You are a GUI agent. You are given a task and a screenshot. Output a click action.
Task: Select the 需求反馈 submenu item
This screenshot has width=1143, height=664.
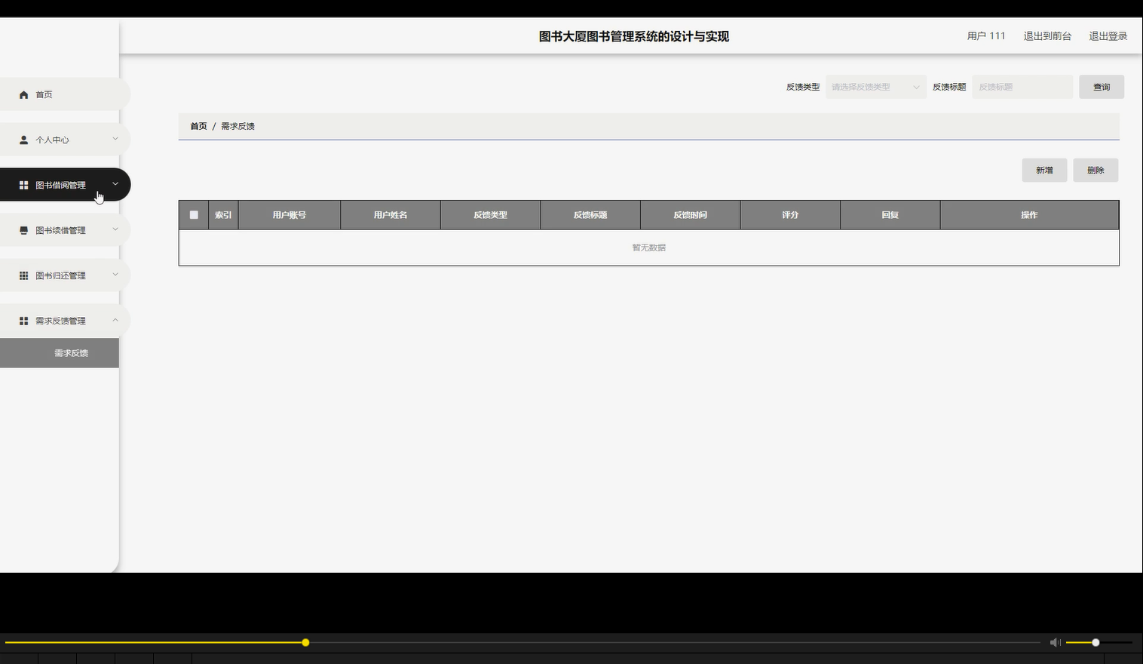pos(69,352)
